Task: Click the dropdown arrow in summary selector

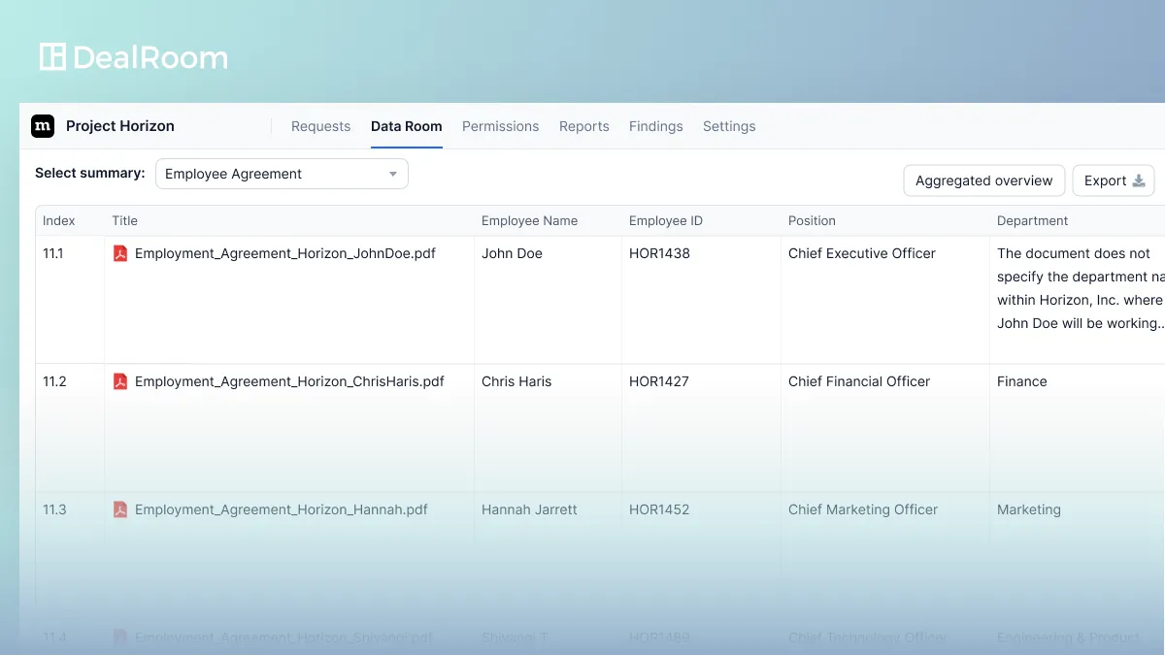Action: (393, 175)
